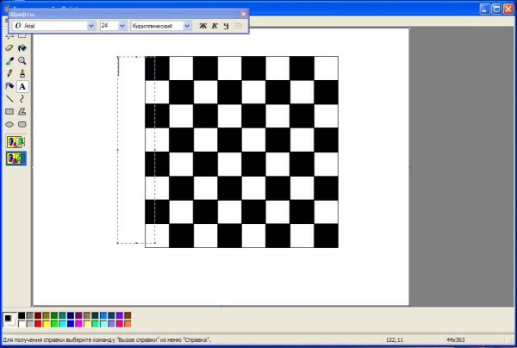Toggle underline Ч in fonts toolbar
The image size is (517, 348).
[226, 26]
